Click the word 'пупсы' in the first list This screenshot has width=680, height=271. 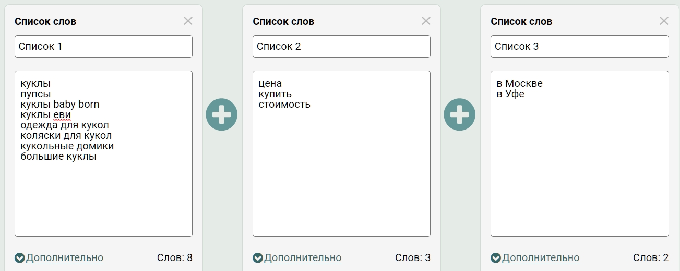(35, 94)
